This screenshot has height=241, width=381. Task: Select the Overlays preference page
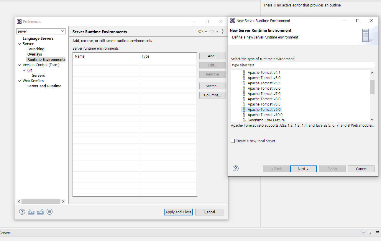[x=35, y=54]
